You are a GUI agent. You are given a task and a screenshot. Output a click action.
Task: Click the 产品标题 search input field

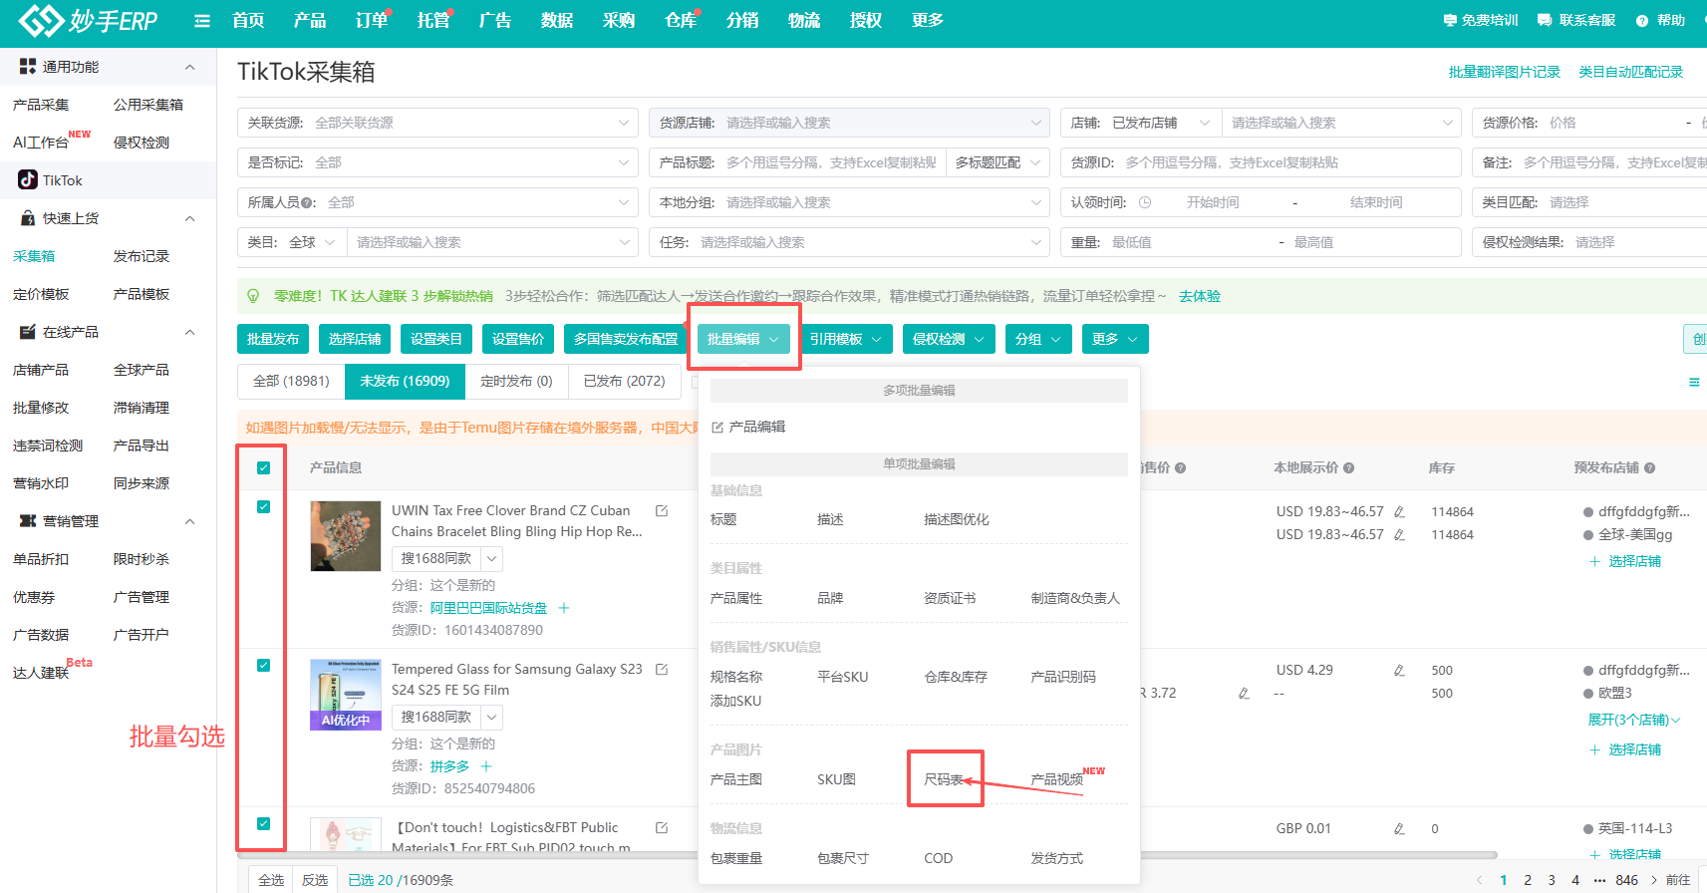click(830, 162)
